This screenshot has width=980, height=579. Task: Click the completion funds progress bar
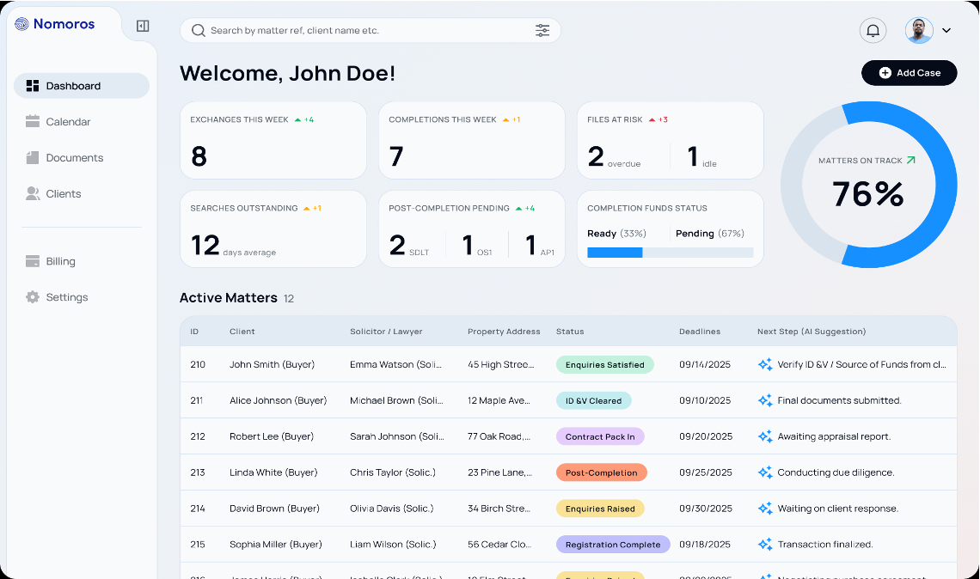click(x=670, y=253)
